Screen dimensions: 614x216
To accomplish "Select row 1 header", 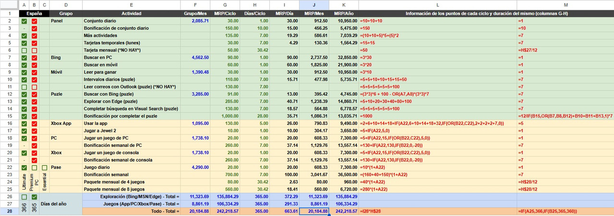I will point(9,14).
